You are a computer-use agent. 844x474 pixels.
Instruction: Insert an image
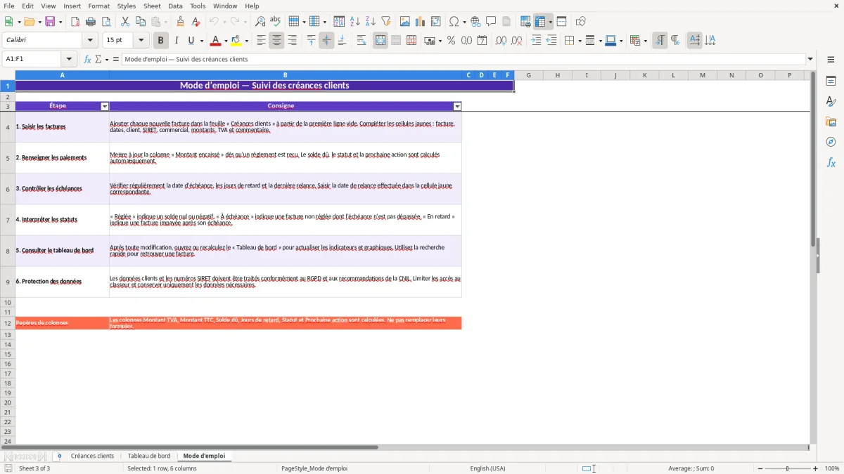tap(405, 22)
